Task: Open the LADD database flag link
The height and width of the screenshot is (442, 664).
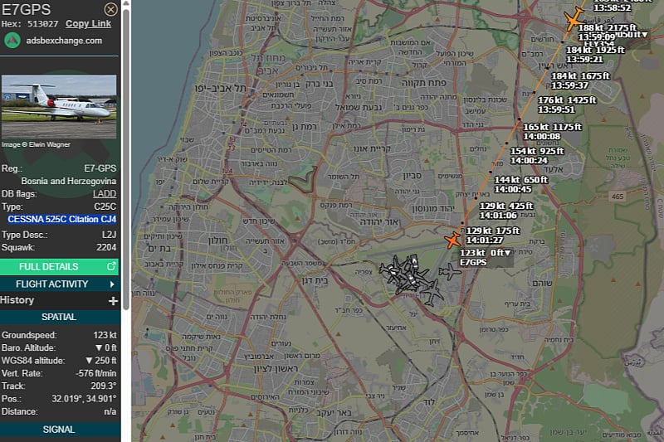Action: [x=105, y=194]
